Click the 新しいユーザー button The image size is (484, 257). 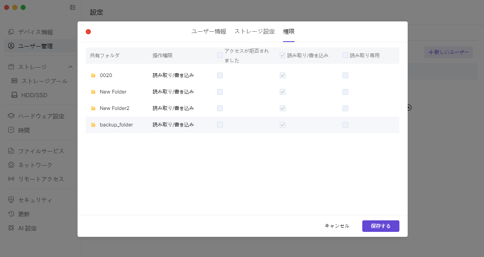(448, 52)
